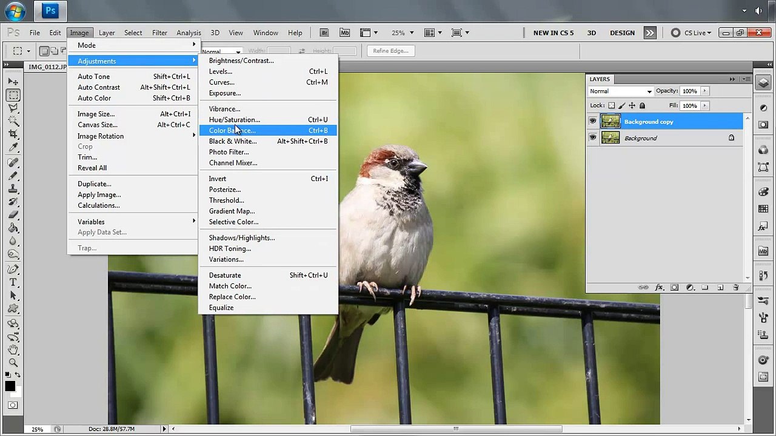The image size is (776, 436).
Task: Select the Paint Bucket tool
Action: [13, 228]
